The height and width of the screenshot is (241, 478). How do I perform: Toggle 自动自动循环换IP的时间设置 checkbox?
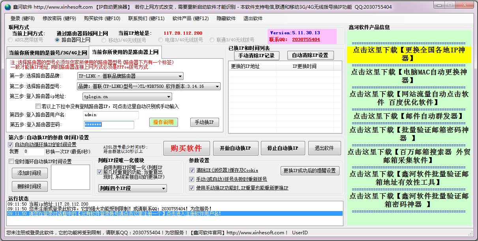click(x=11, y=145)
